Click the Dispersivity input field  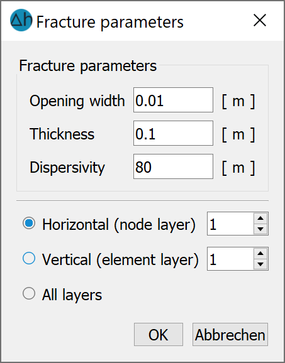point(173,166)
